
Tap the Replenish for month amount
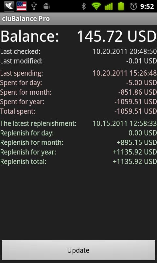click(x=137, y=143)
